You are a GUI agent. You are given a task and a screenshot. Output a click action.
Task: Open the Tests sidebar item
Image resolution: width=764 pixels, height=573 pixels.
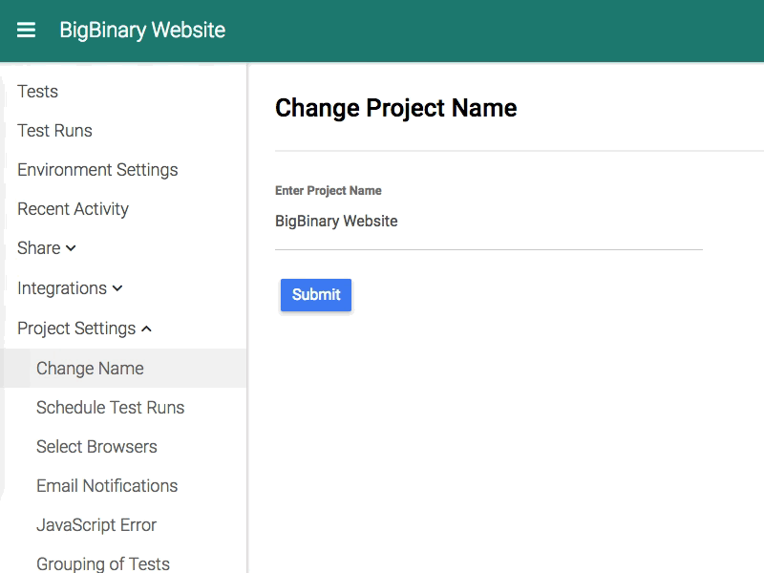point(38,92)
